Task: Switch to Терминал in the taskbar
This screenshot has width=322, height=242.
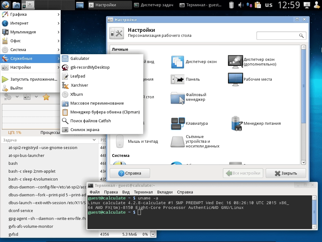Action: 201,5
